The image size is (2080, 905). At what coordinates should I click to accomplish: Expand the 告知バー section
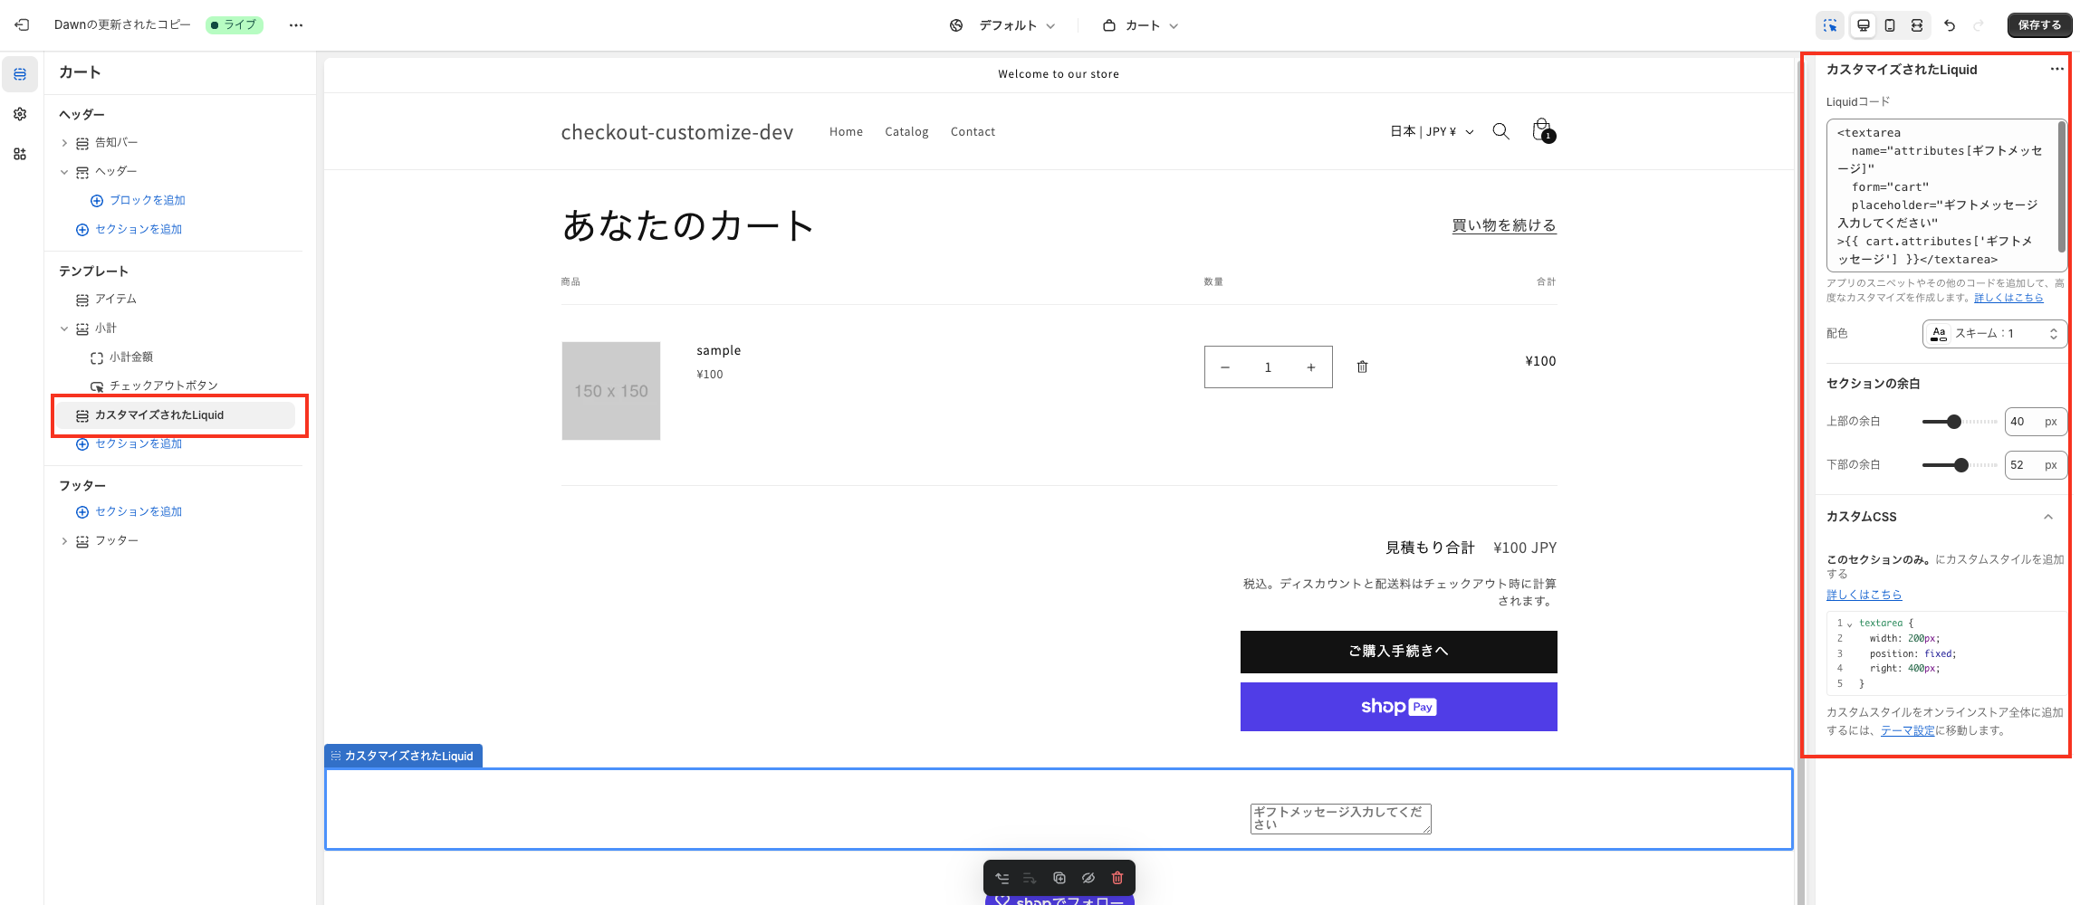tap(64, 143)
